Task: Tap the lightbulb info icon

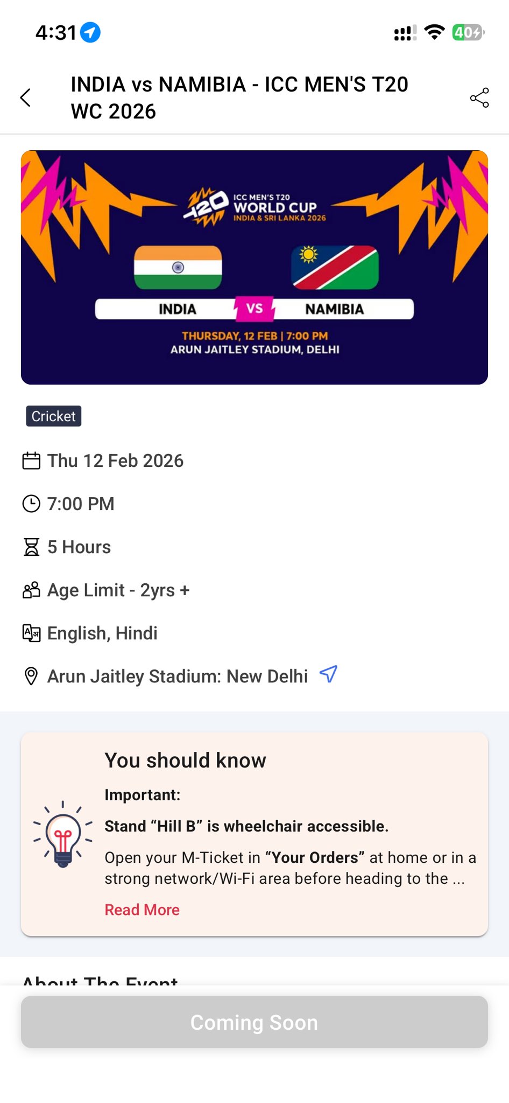Action: tap(63, 834)
